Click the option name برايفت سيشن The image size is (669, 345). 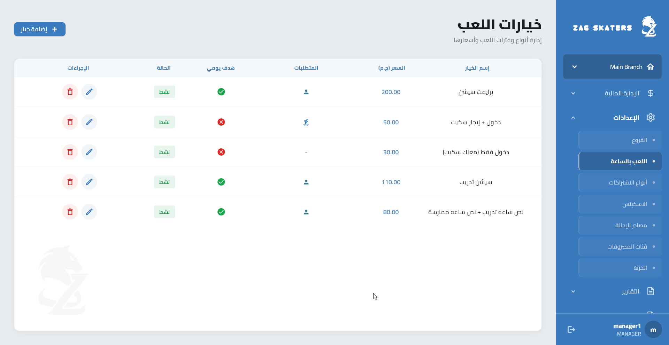coord(476,92)
